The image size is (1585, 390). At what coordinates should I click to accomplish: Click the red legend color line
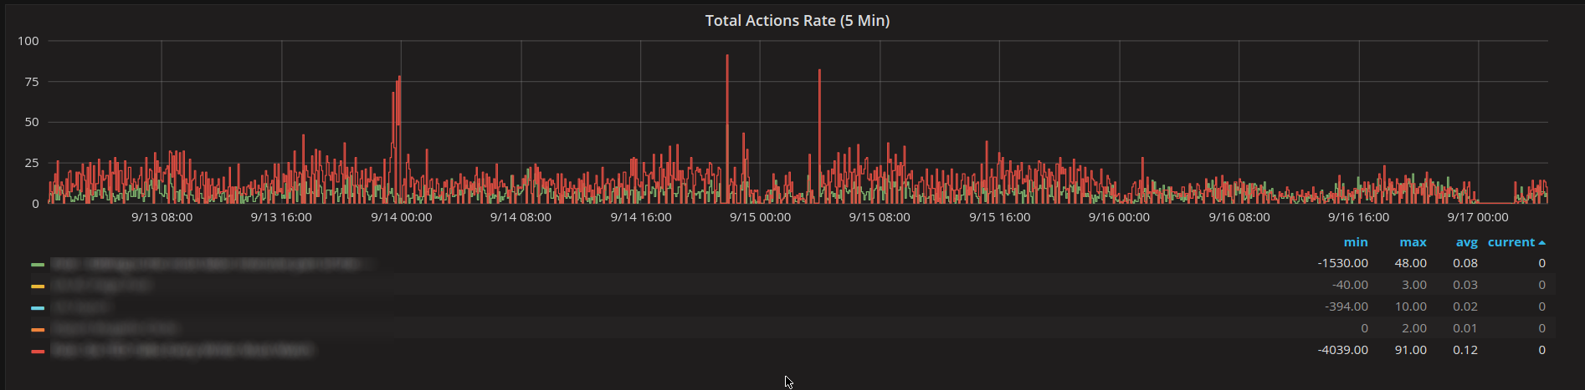tap(38, 351)
